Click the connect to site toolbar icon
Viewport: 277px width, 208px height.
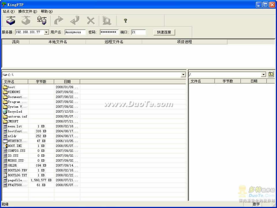[x=11, y=20]
